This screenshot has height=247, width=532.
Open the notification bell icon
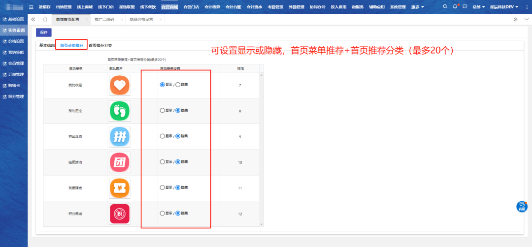click(455, 7)
